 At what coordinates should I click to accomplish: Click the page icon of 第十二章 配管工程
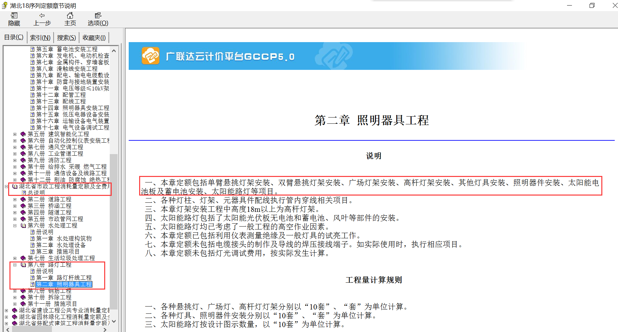32,95
